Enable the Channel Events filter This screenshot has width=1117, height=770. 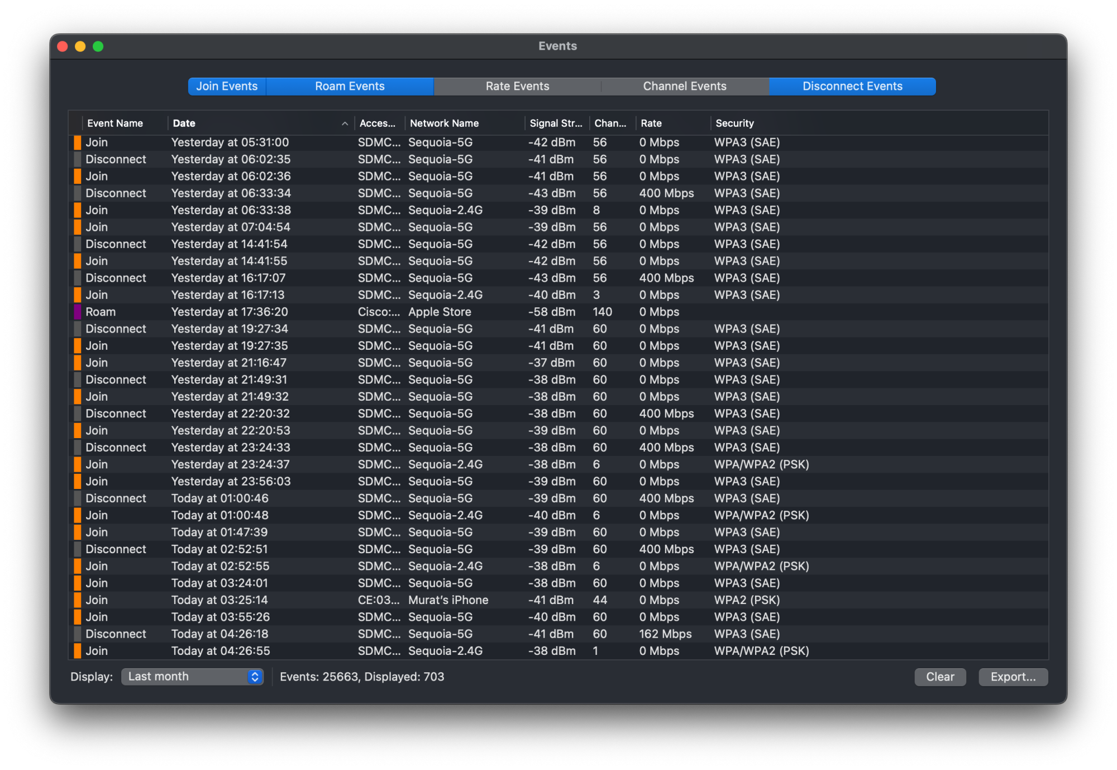[685, 86]
